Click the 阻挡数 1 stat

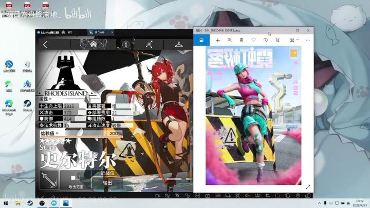coord(110,119)
